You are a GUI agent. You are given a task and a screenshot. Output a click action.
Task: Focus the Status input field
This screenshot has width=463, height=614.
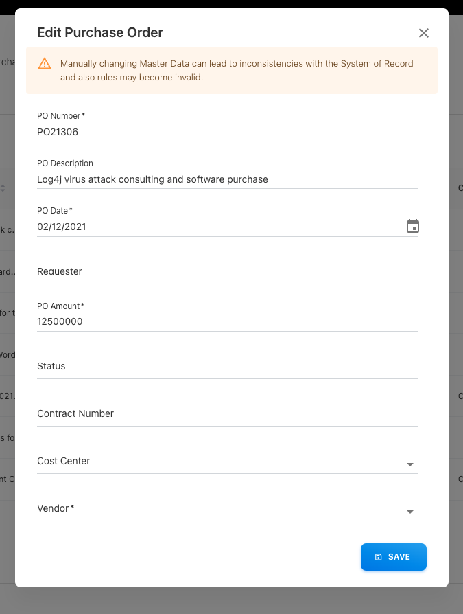(x=226, y=366)
